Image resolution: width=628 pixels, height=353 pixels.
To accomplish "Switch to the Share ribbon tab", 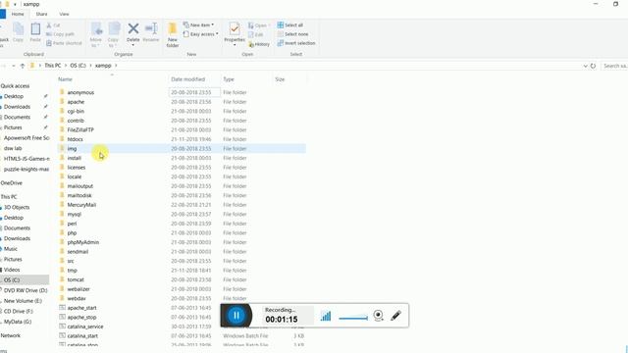I will tap(41, 14).
